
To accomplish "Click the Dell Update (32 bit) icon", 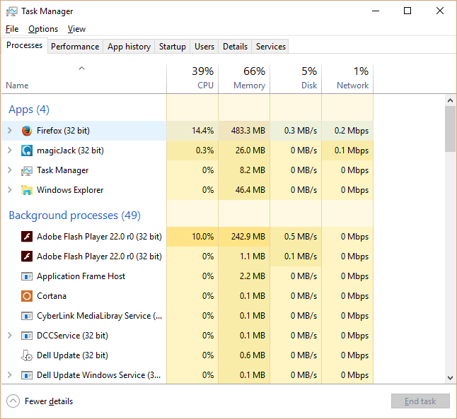I will tap(26, 355).
